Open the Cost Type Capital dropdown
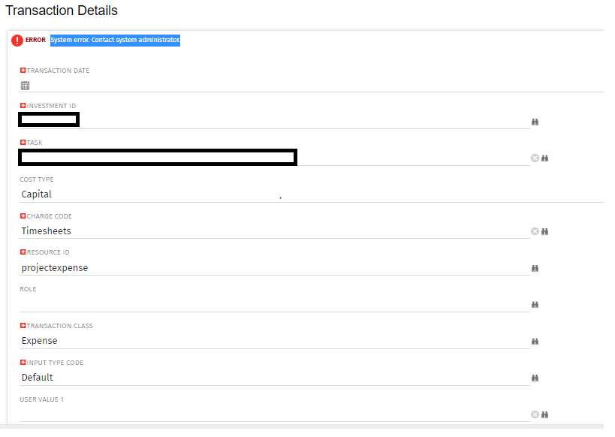The image size is (615, 437). coord(300,194)
